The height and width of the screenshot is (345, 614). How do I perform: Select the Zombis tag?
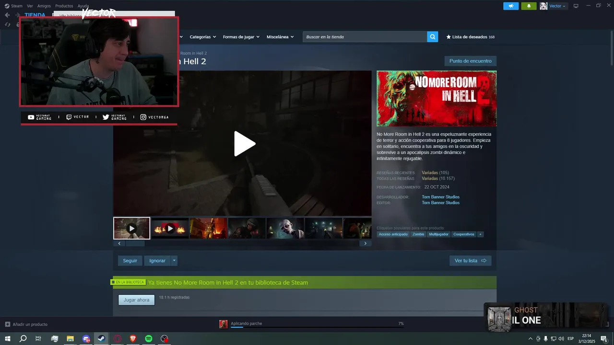(418, 234)
